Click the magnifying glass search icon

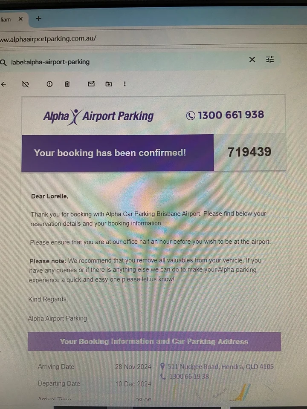(4, 62)
